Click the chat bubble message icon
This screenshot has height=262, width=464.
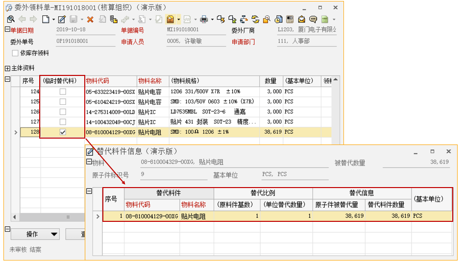pyautogui.click(x=313, y=20)
